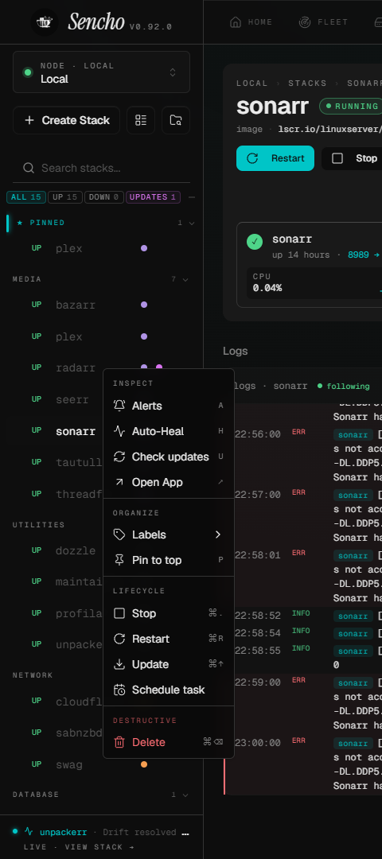Select the dozzle stack
This screenshot has height=859, width=382.
pyautogui.click(x=57, y=550)
